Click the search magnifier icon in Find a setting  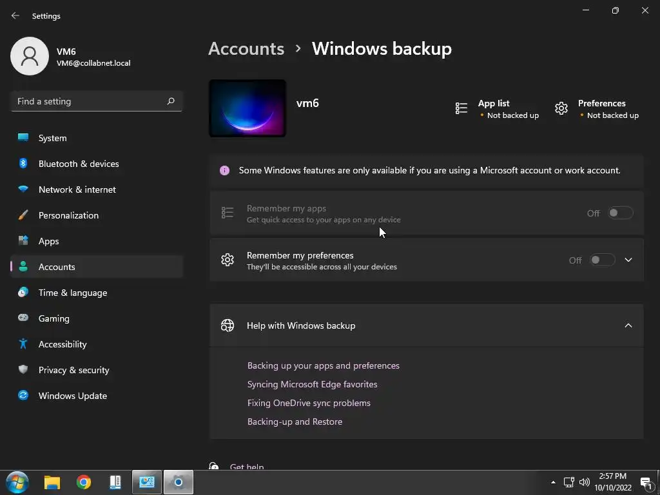pos(170,101)
